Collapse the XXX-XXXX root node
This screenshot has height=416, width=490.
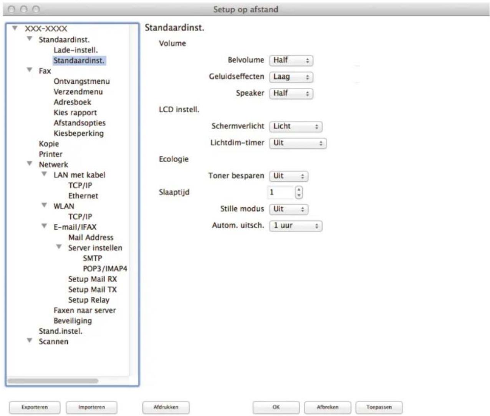coord(15,28)
